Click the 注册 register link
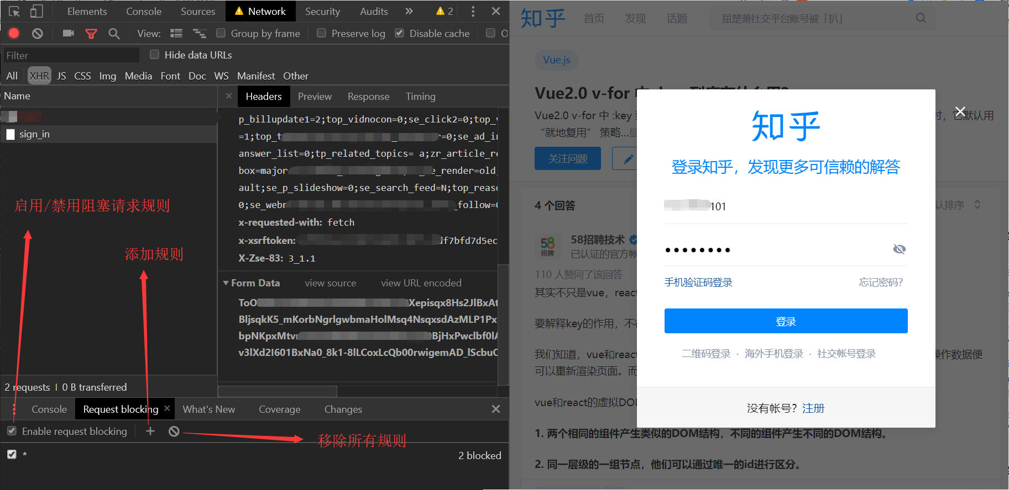 coord(813,408)
